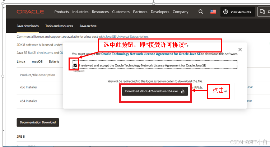
Task: Switch to the macOS tab
Action: click(37, 61)
